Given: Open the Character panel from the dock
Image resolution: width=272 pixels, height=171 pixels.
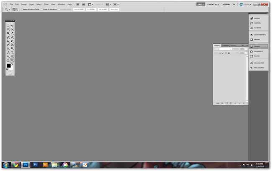Looking at the screenshot, I should tap(258, 63).
